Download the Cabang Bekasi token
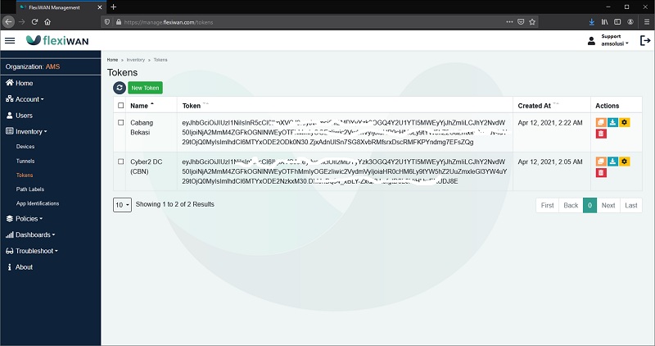Image resolution: width=655 pixels, height=346 pixels. coord(612,122)
